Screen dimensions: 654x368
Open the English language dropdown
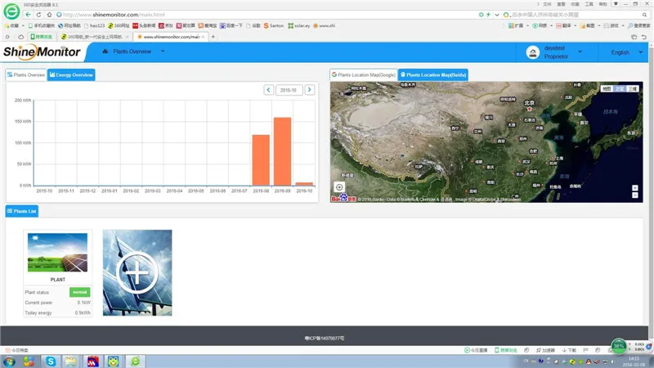pyautogui.click(x=626, y=52)
